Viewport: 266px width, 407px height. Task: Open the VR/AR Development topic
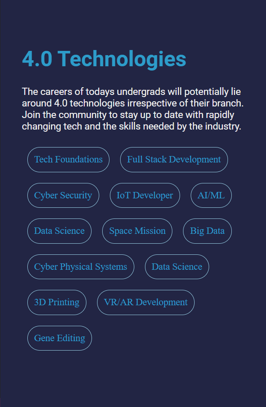(x=145, y=302)
